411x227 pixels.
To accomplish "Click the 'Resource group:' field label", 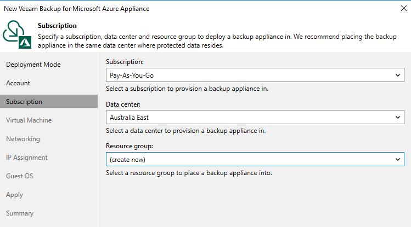I will [130, 145].
